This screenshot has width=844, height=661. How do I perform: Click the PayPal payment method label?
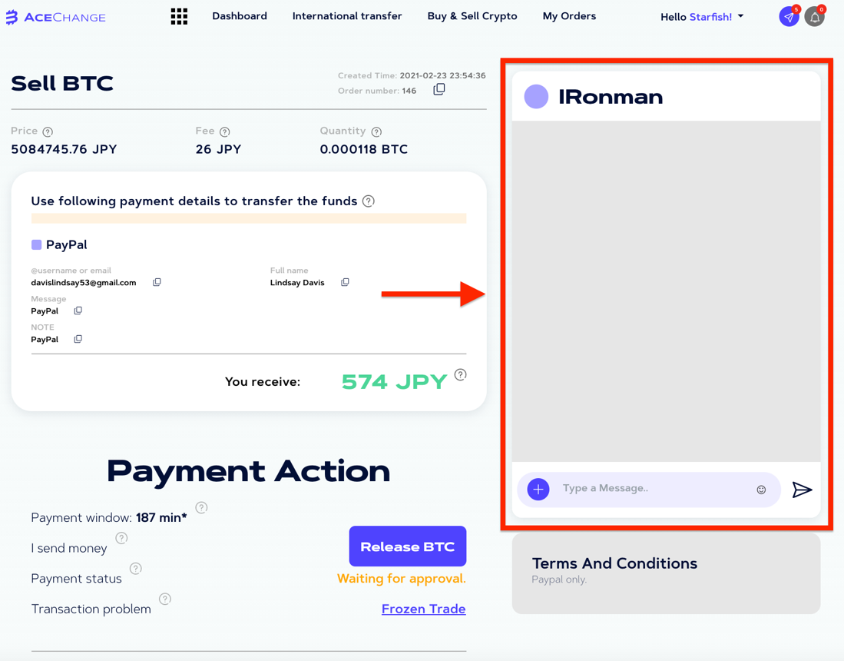click(66, 244)
